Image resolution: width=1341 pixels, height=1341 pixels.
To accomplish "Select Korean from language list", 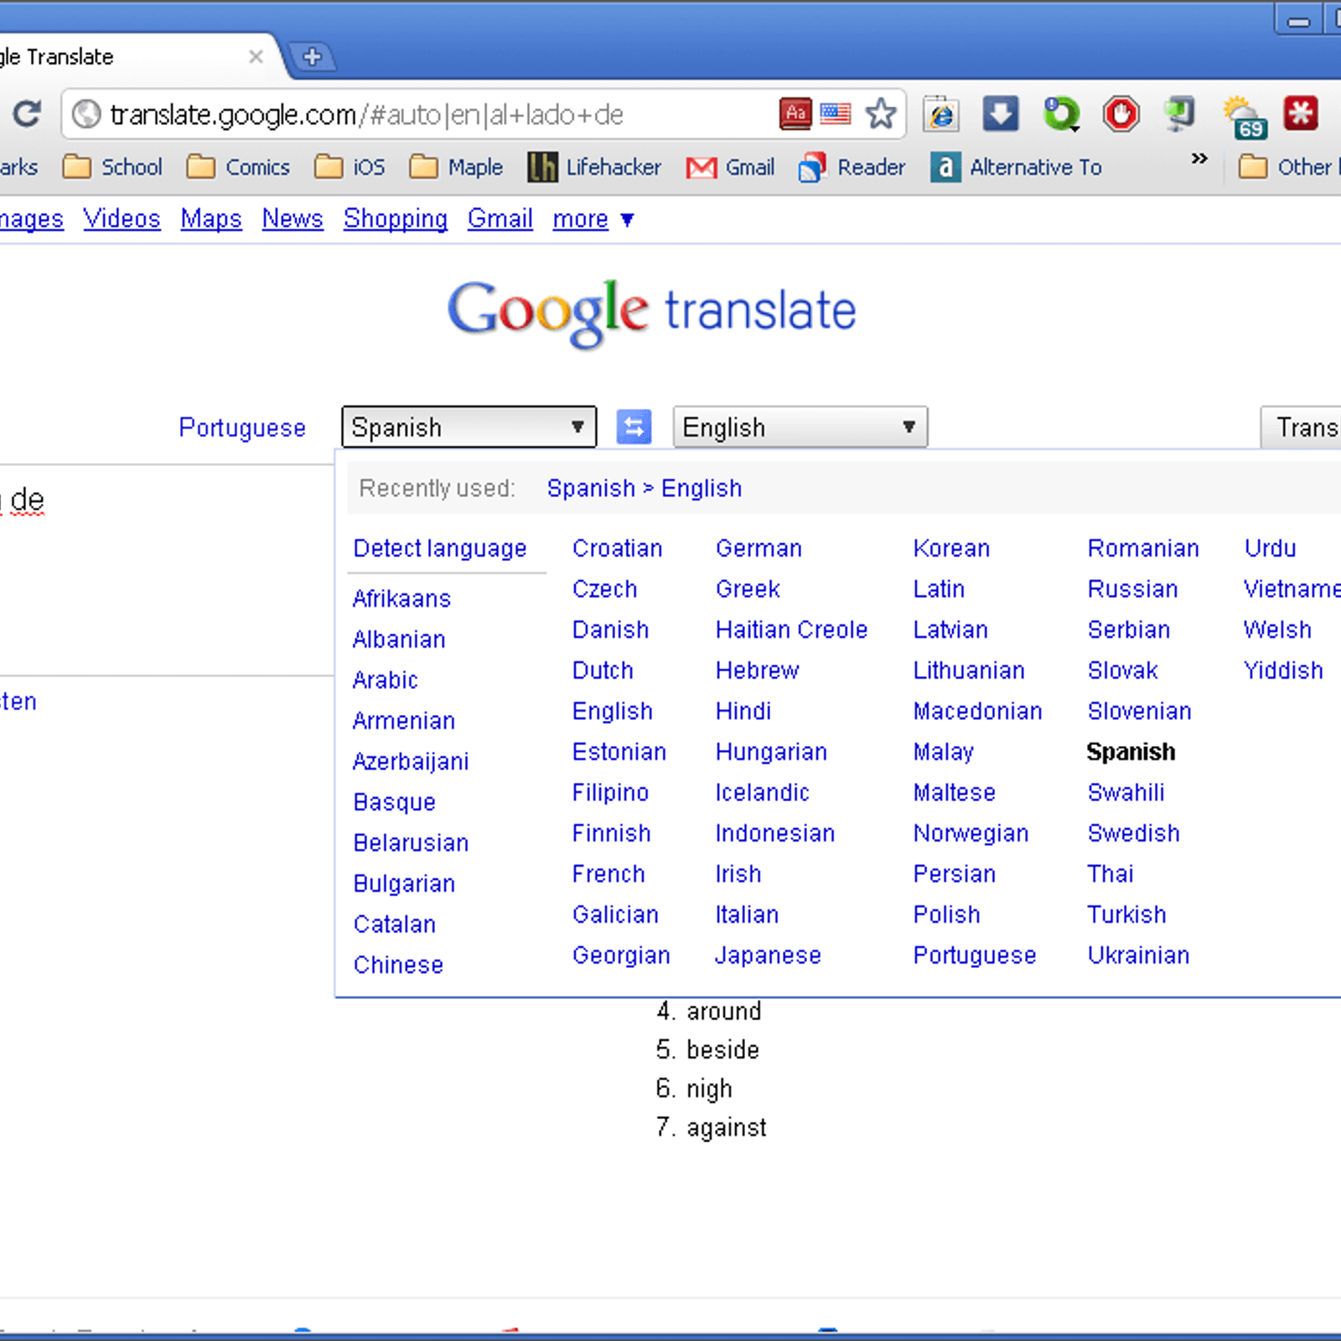I will (x=951, y=548).
